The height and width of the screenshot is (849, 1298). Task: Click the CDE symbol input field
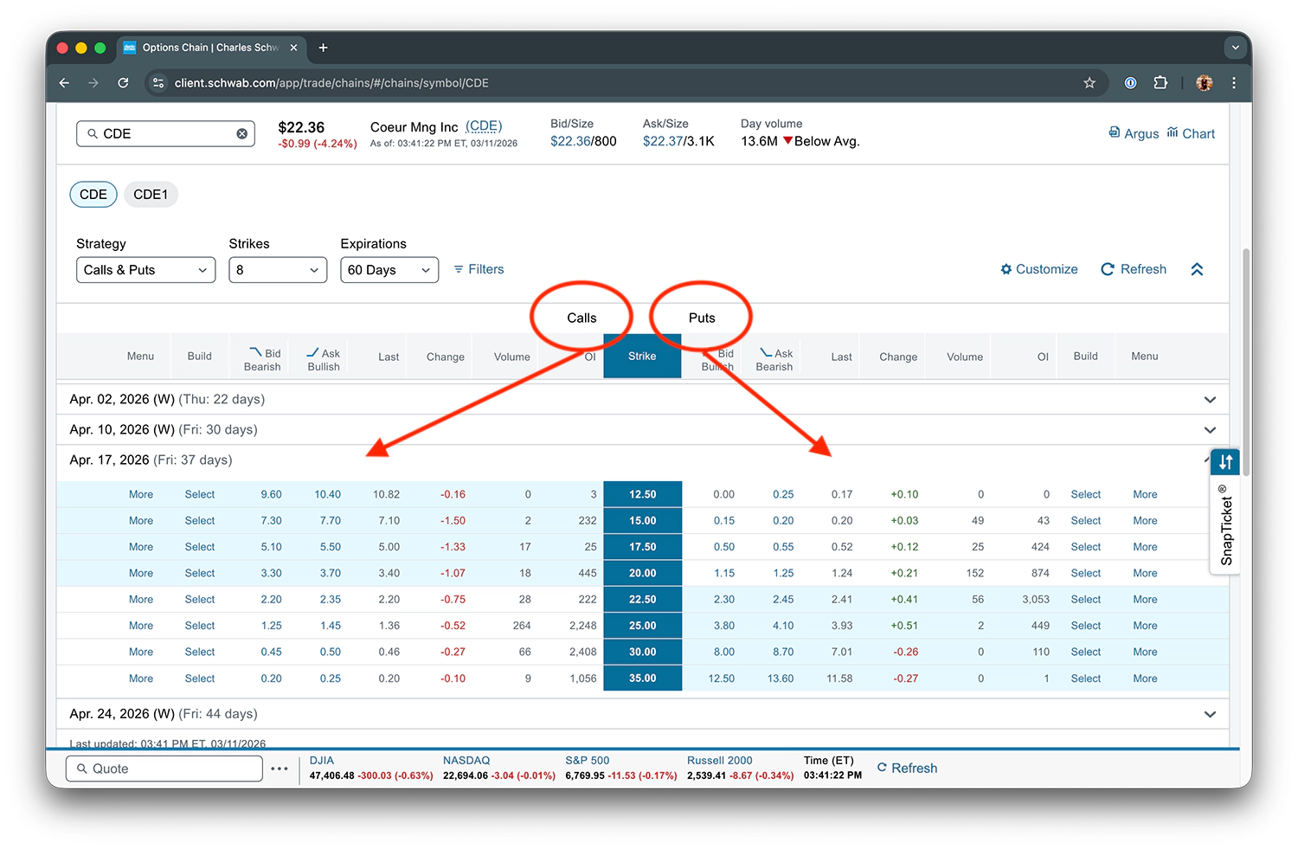pos(165,133)
